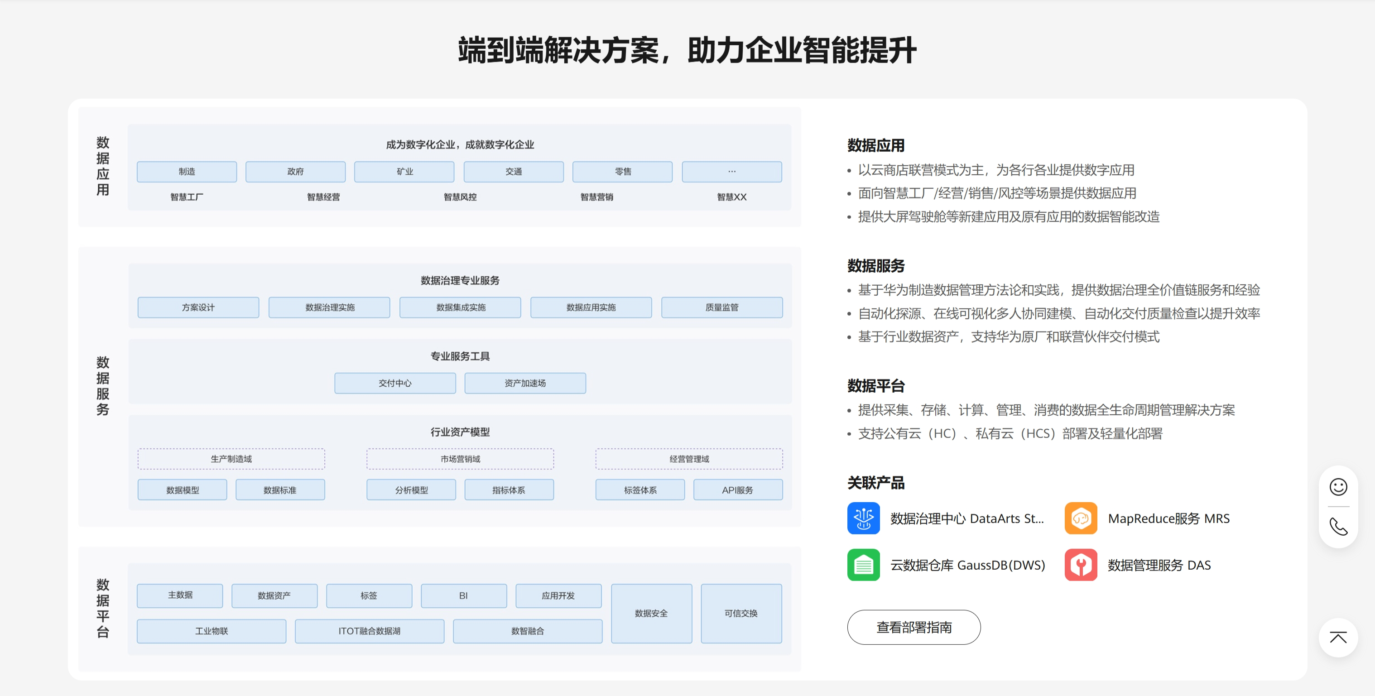Click the 成为数字化企业，成就数字化企业 heading

coord(460,144)
